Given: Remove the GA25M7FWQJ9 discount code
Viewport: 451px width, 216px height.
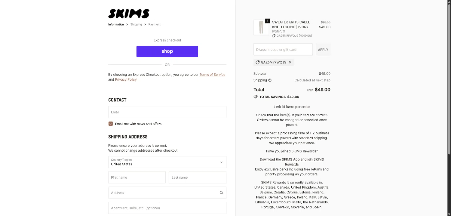Looking at the screenshot, I should [x=290, y=62].
